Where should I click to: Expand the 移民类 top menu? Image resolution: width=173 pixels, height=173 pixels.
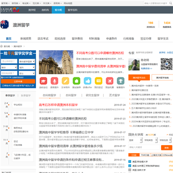pos(16,3)
